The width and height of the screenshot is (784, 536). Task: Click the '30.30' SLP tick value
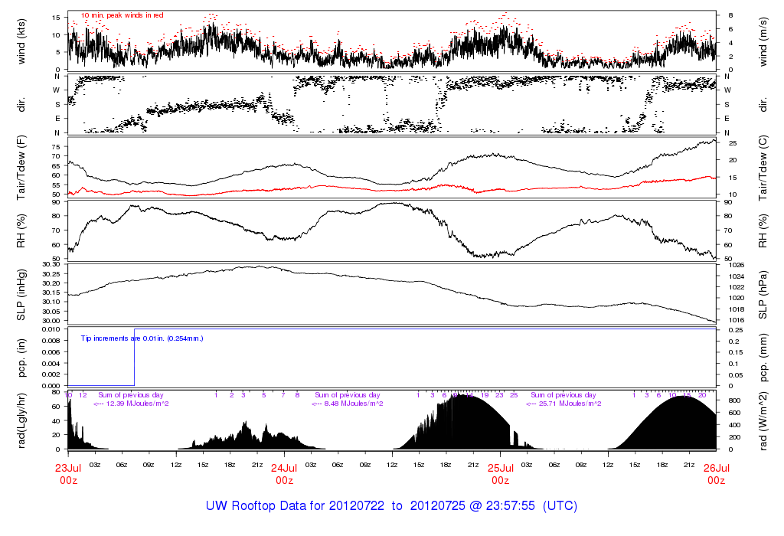point(51,264)
